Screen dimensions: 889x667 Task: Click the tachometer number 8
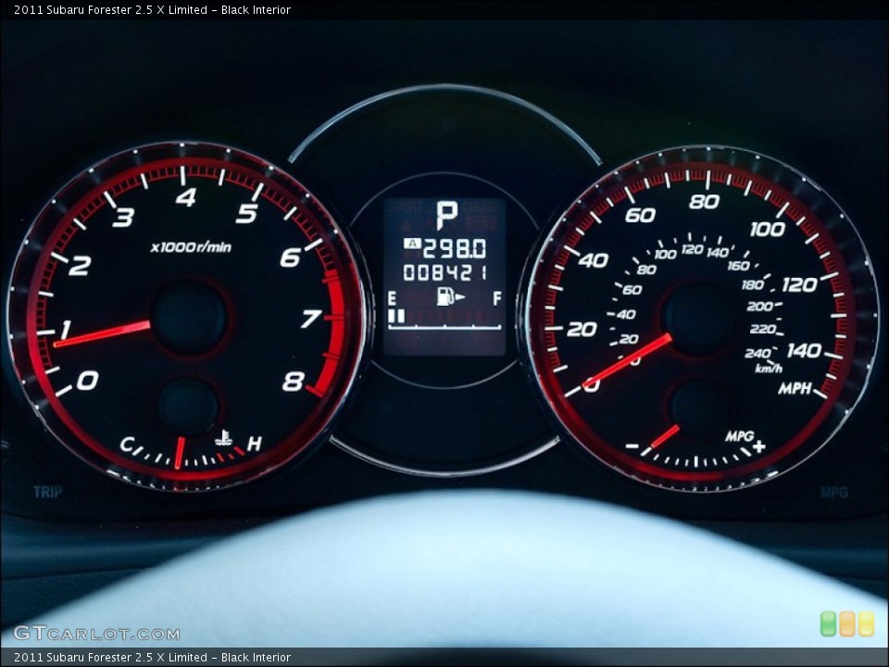pyautogui.click(x=294, y=382)
